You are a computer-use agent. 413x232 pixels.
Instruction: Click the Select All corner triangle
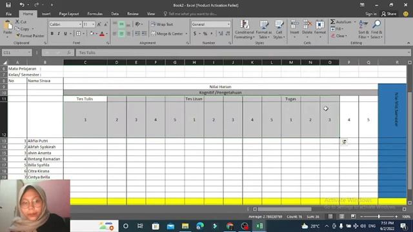[5, 63]
